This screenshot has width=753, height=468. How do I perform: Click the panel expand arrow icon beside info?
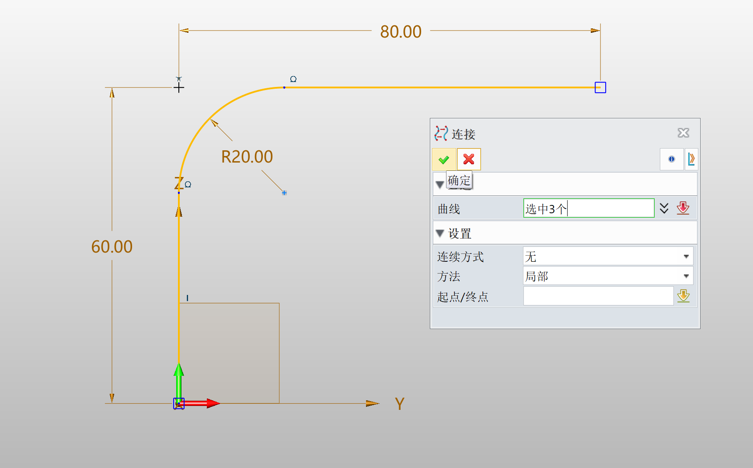tap(691, 159)
